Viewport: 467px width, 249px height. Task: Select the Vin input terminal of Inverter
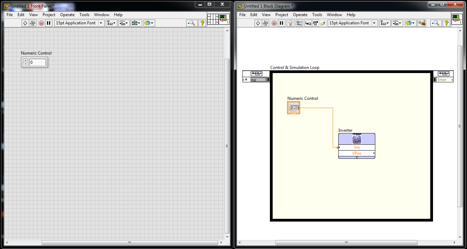click(x=357, y=147)
